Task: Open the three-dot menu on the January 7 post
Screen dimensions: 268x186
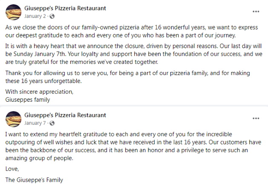Action: (x=256, y=118)
